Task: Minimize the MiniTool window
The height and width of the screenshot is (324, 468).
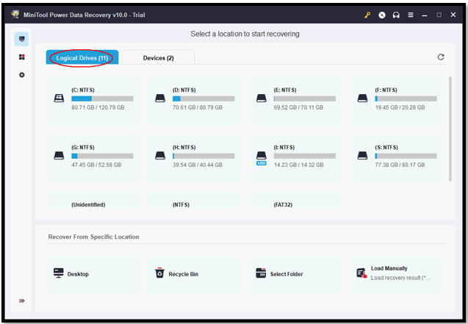Action: click(x=425, y=15)
